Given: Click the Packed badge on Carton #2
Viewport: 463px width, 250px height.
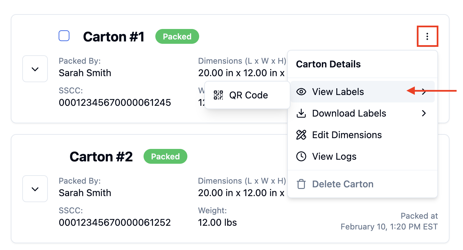Looking at the screenshot, I should coord(165,156).
